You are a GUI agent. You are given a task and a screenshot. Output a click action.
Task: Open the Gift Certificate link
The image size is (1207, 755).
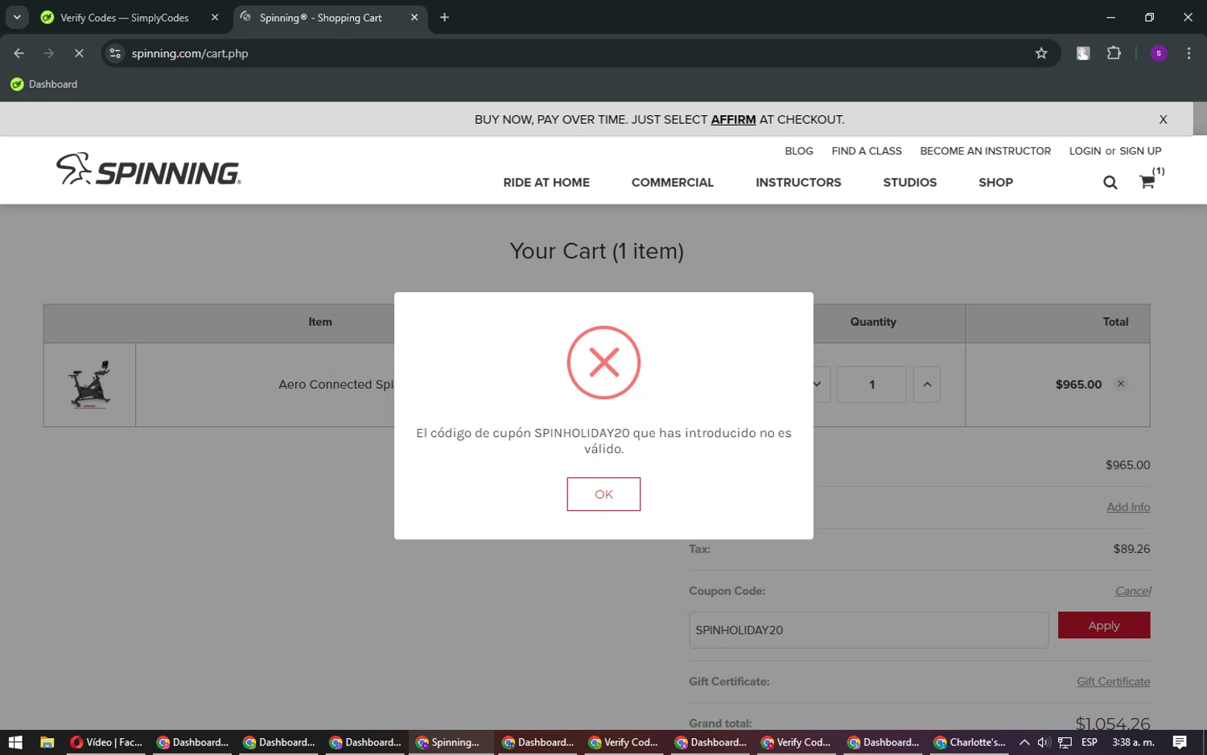click(1114, 682)
